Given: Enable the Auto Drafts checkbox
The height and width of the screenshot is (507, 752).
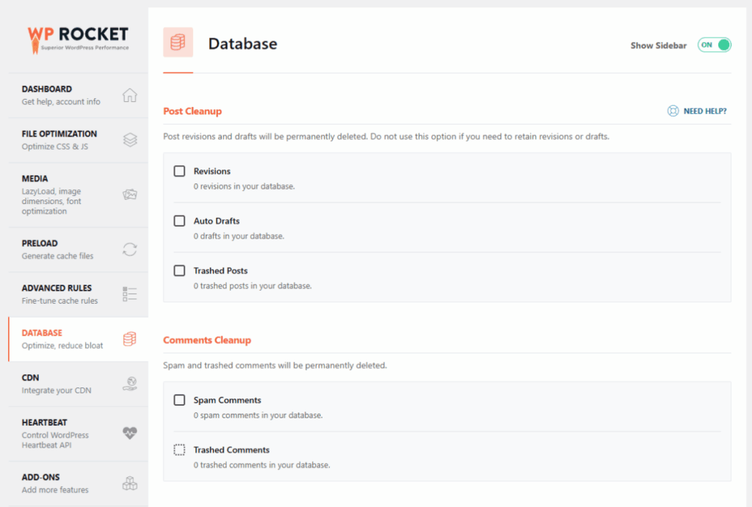Looking at the screenshot, I should [179, 221].
